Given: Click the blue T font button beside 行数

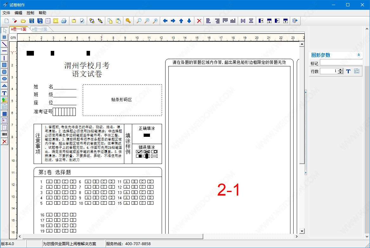Looking at the screenshot, I should pos(348,71).
